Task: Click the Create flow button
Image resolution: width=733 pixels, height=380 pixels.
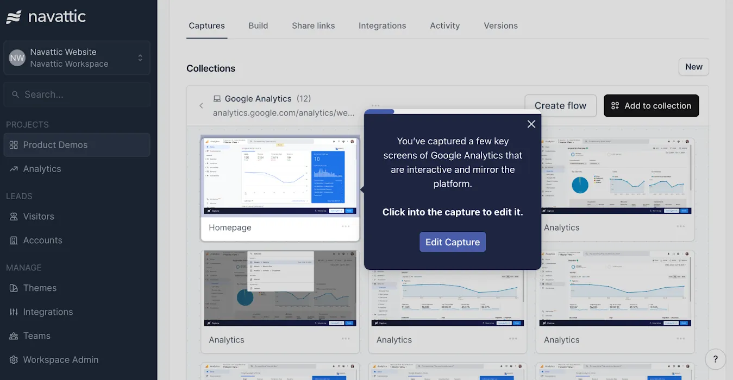Action: (x=560, y=106)
